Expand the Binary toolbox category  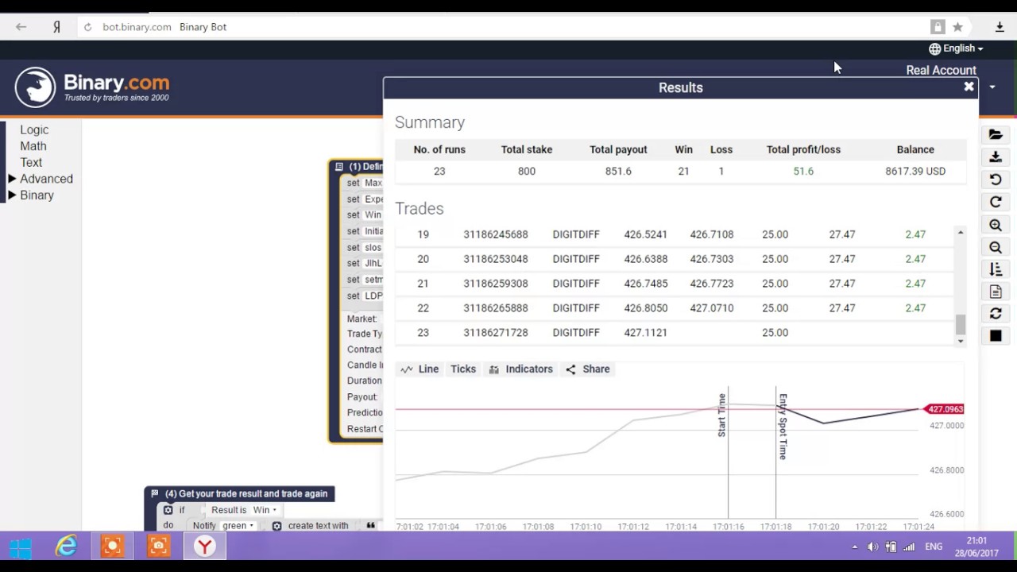pos(31,195)
